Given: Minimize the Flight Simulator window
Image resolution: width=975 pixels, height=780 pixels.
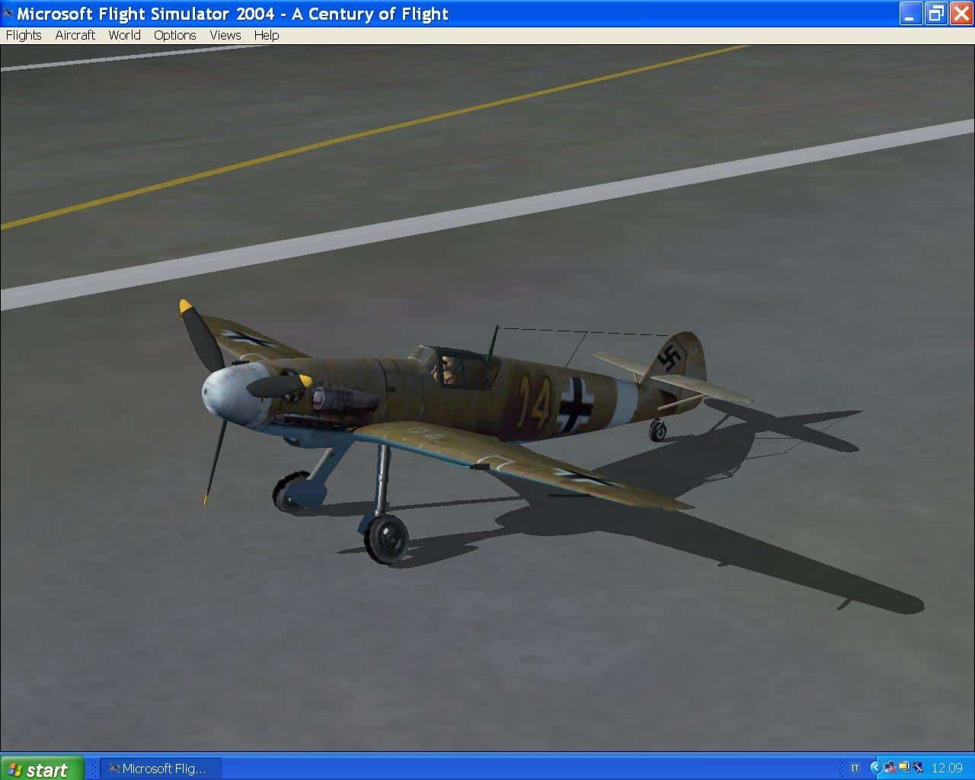Looking at the screenshot, I should coord(911,13).
